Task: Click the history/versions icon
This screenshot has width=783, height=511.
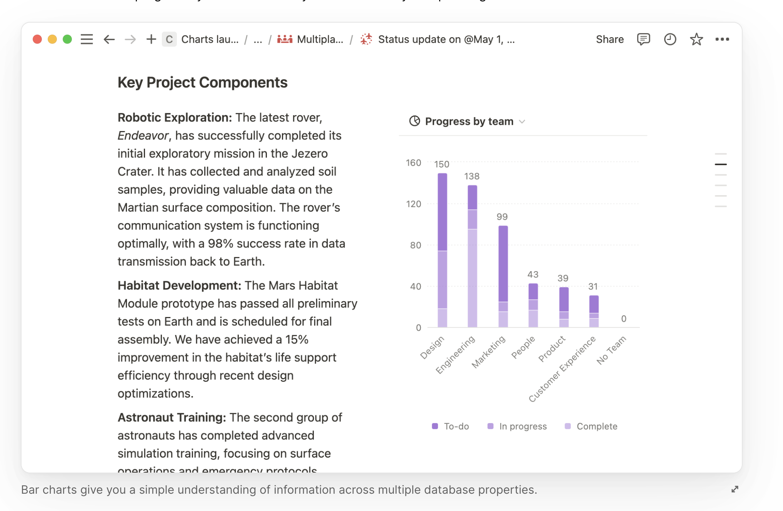Action: click(x=670, y=39)
